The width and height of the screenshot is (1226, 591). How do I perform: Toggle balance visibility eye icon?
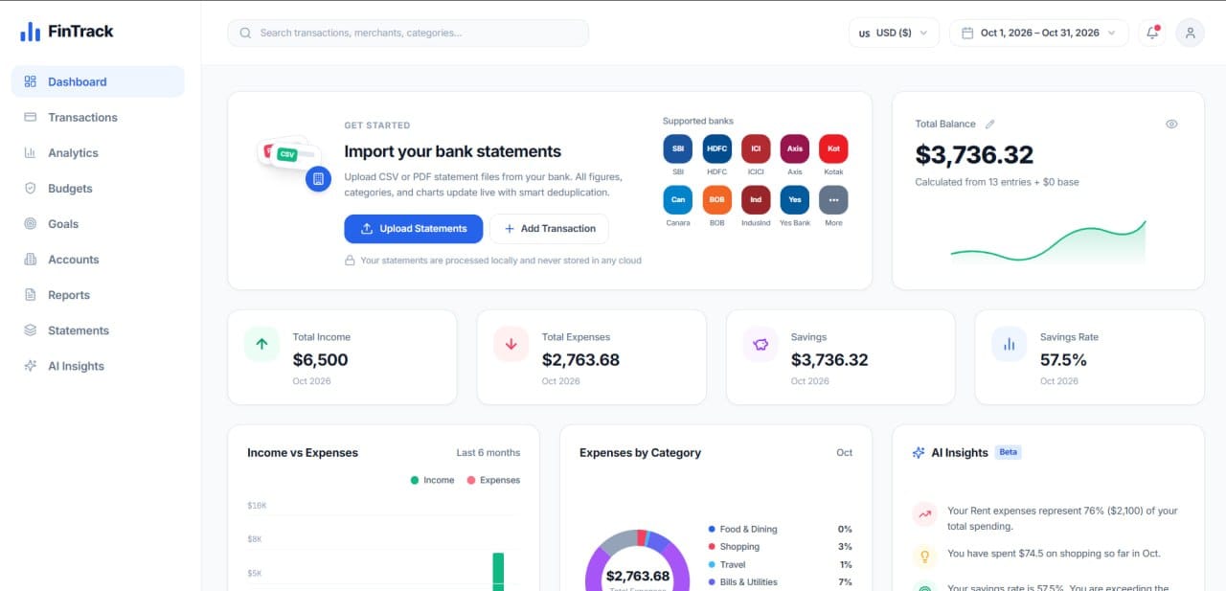click(x=1171, y=124)
